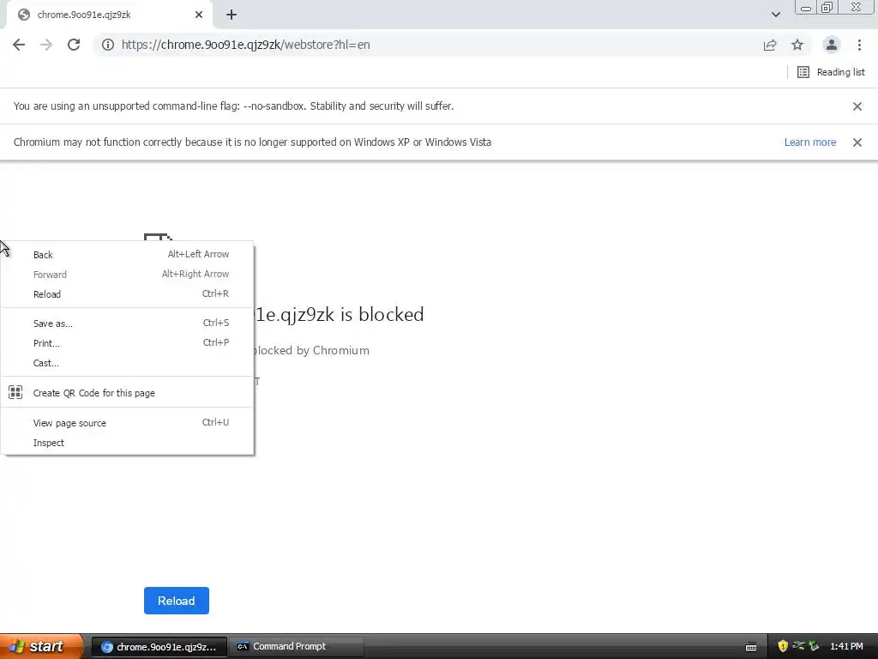
Task: Share this page using the share icon
Action: 770,45
